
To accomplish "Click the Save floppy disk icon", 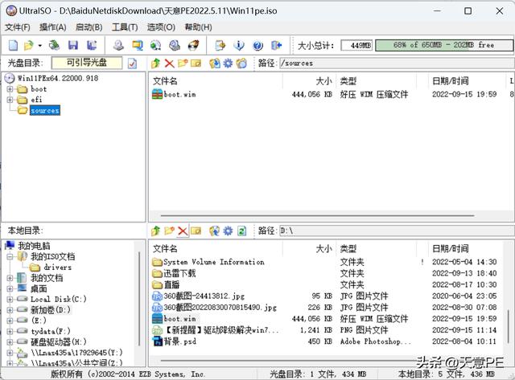I will point(73,45).
